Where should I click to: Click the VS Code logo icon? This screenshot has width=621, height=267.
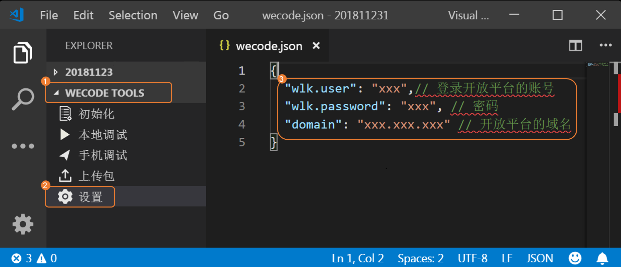pos(17,15)
